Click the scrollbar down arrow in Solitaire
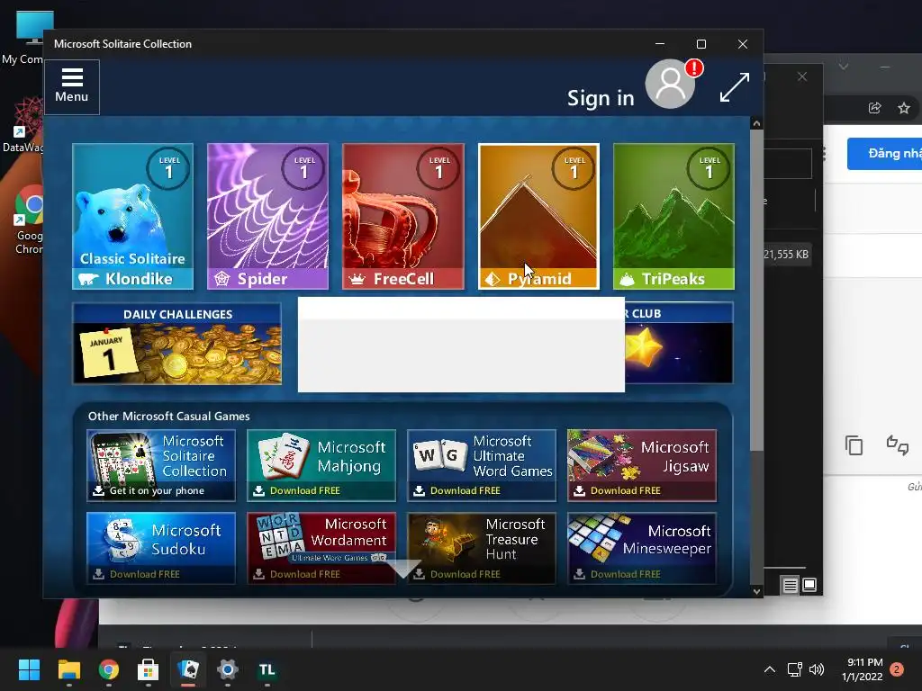Image resolution: width=922 pixels, height=691 pixels. point(756,591)
